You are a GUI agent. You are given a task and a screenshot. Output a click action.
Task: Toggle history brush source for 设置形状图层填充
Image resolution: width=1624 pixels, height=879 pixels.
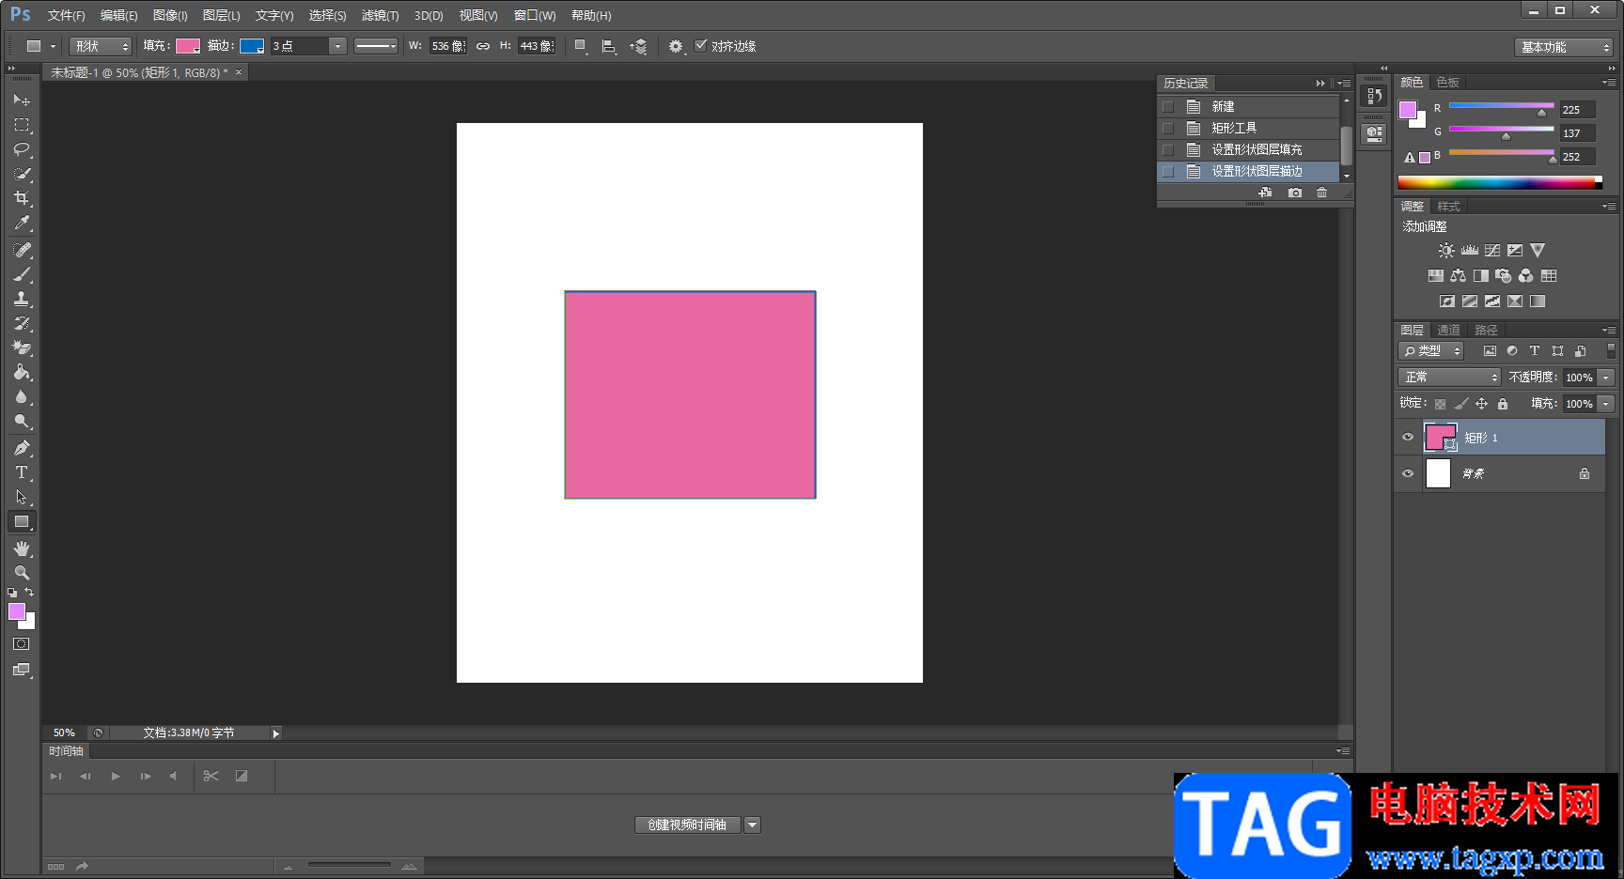pyautogui.click(x=1168, y=150)
